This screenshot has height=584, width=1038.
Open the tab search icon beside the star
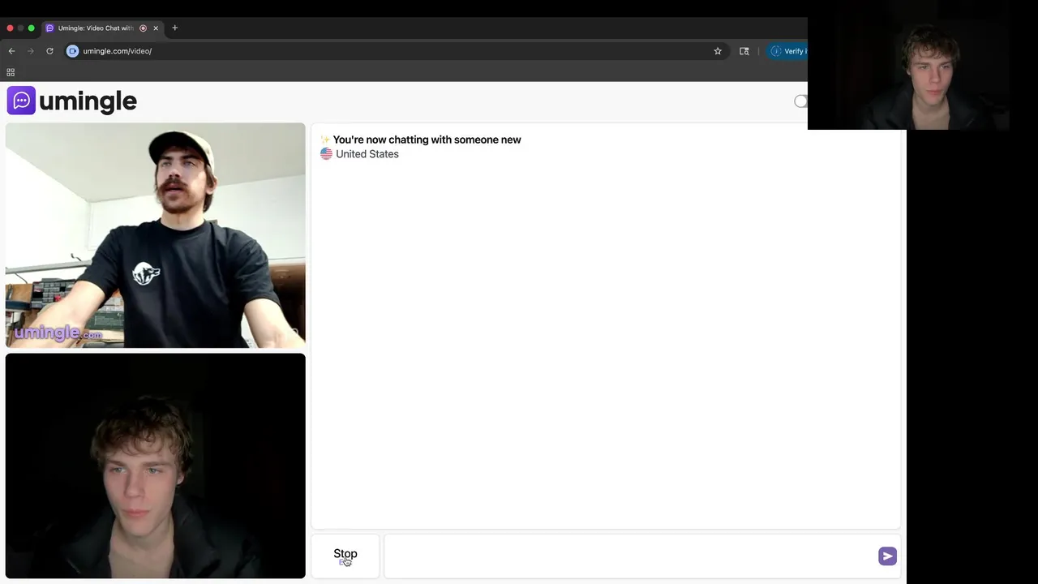click(744, 51)
